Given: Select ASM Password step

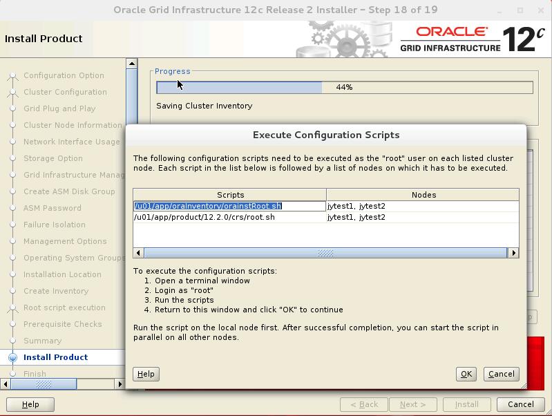Looking at the screenshot, I should (53, 208).
